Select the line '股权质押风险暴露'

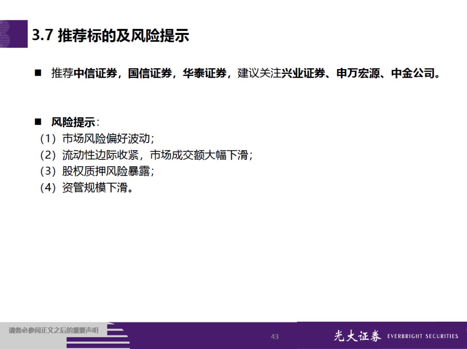106,171
